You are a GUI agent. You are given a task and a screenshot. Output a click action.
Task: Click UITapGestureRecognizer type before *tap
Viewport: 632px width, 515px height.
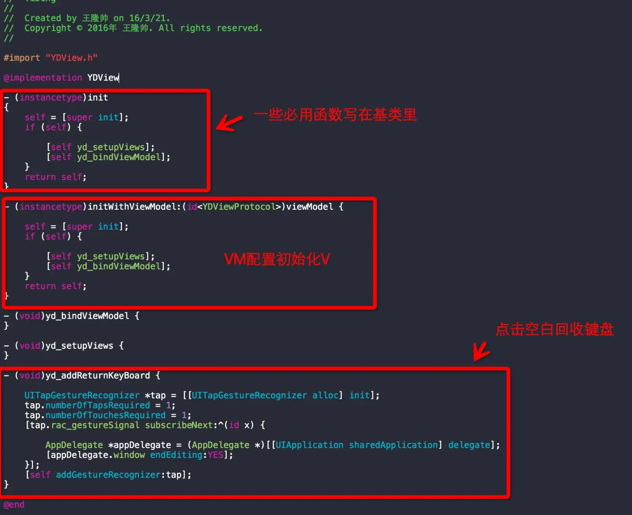82,395
